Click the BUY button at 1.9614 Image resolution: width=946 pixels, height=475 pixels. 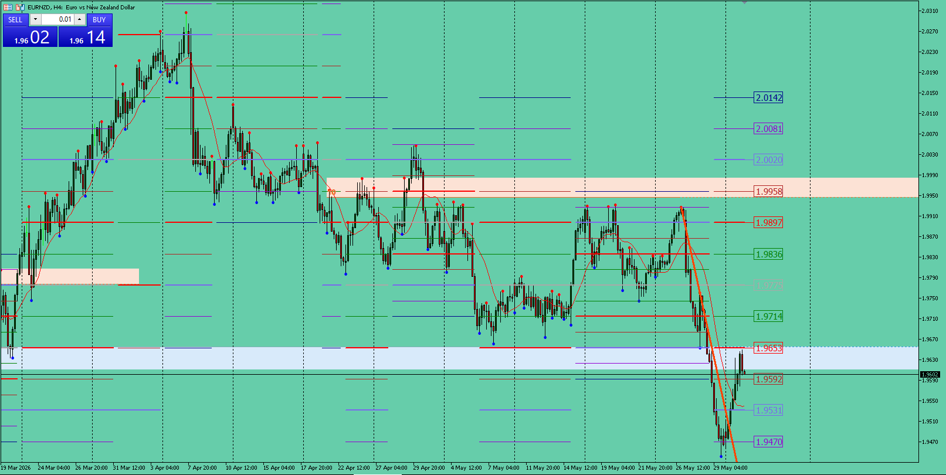pos(86,31)
